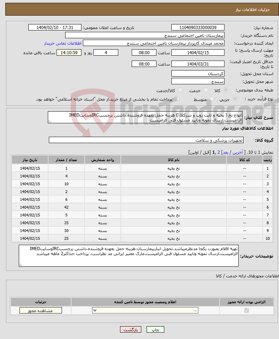Viewport: 279px width, 339px height.
Task: Click the response deadline hour 08:00 field
Action: [x=144, y=52]
